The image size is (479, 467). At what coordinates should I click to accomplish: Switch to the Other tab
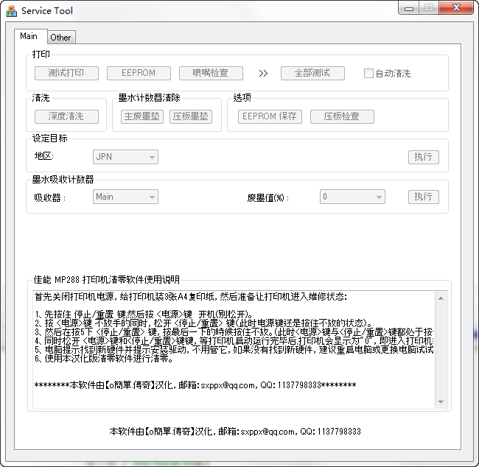click(60, 38)
